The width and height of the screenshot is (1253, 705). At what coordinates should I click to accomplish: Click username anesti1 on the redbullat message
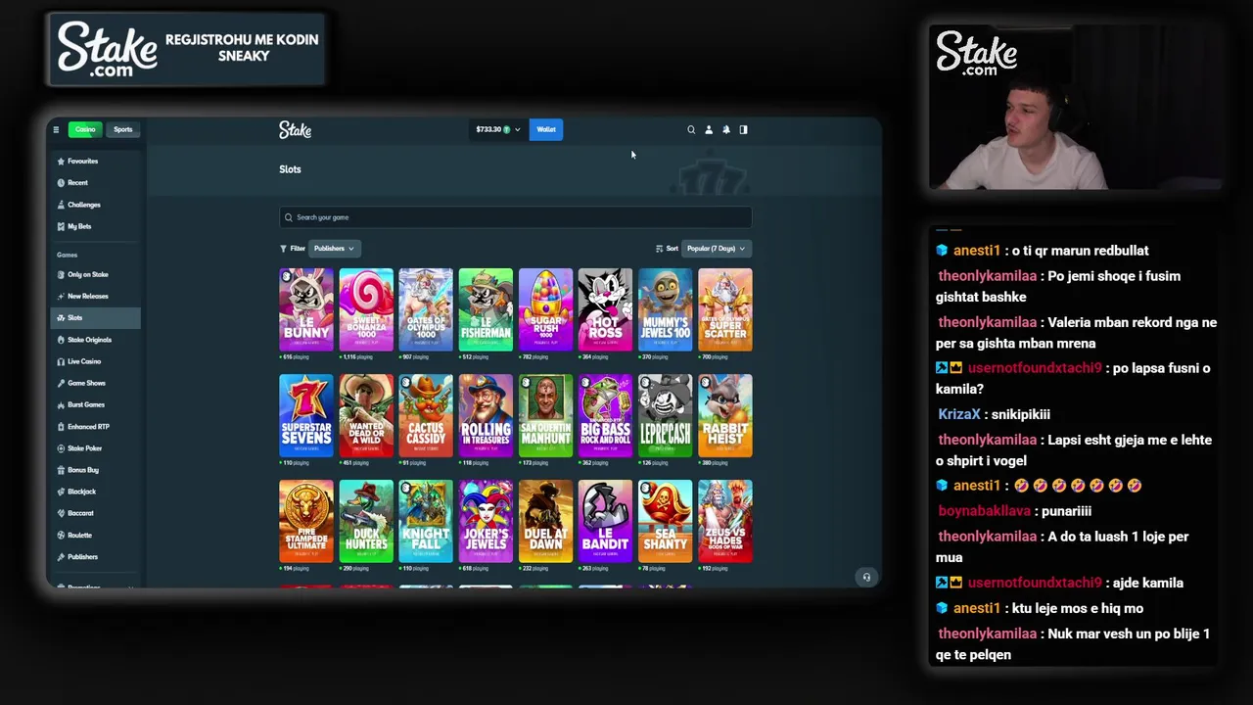coord(976,251)
